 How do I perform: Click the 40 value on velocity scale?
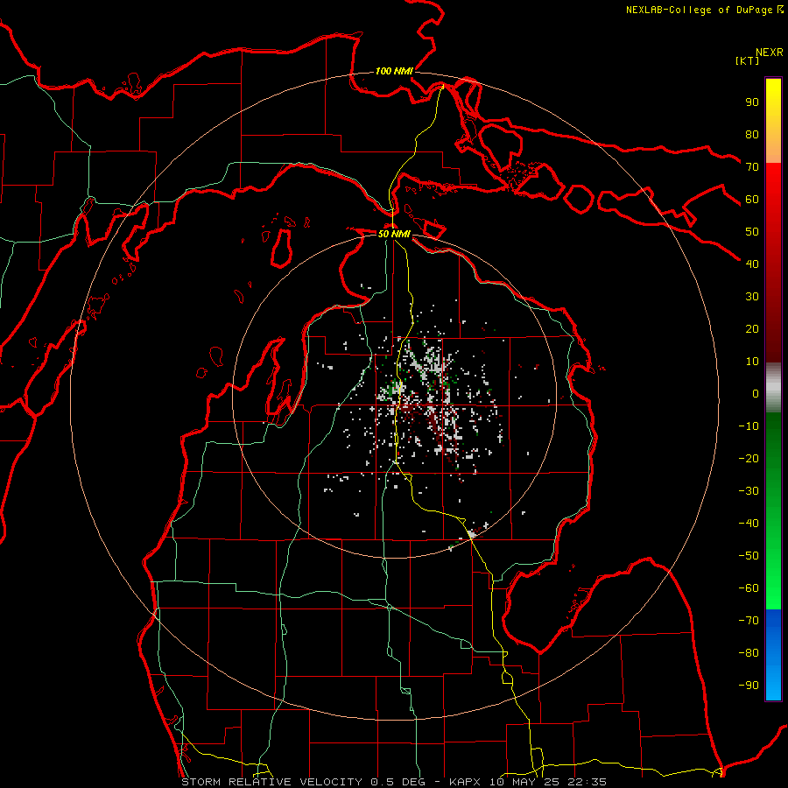point(752,264)
